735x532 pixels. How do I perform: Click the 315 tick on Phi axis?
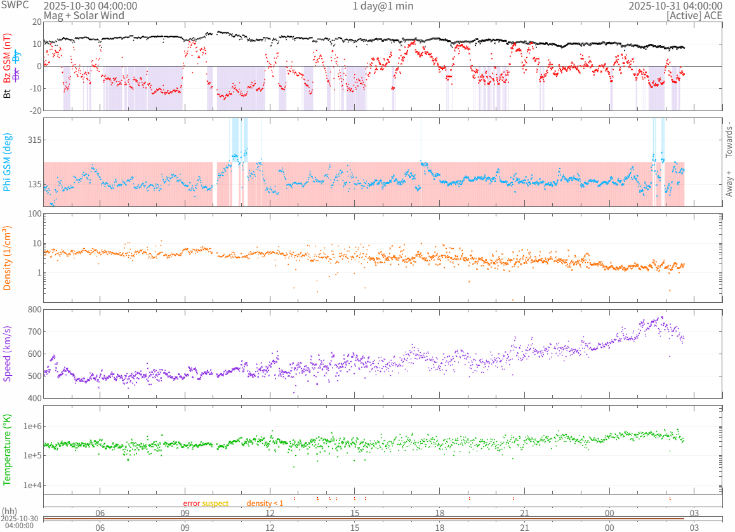click(34, 140)
